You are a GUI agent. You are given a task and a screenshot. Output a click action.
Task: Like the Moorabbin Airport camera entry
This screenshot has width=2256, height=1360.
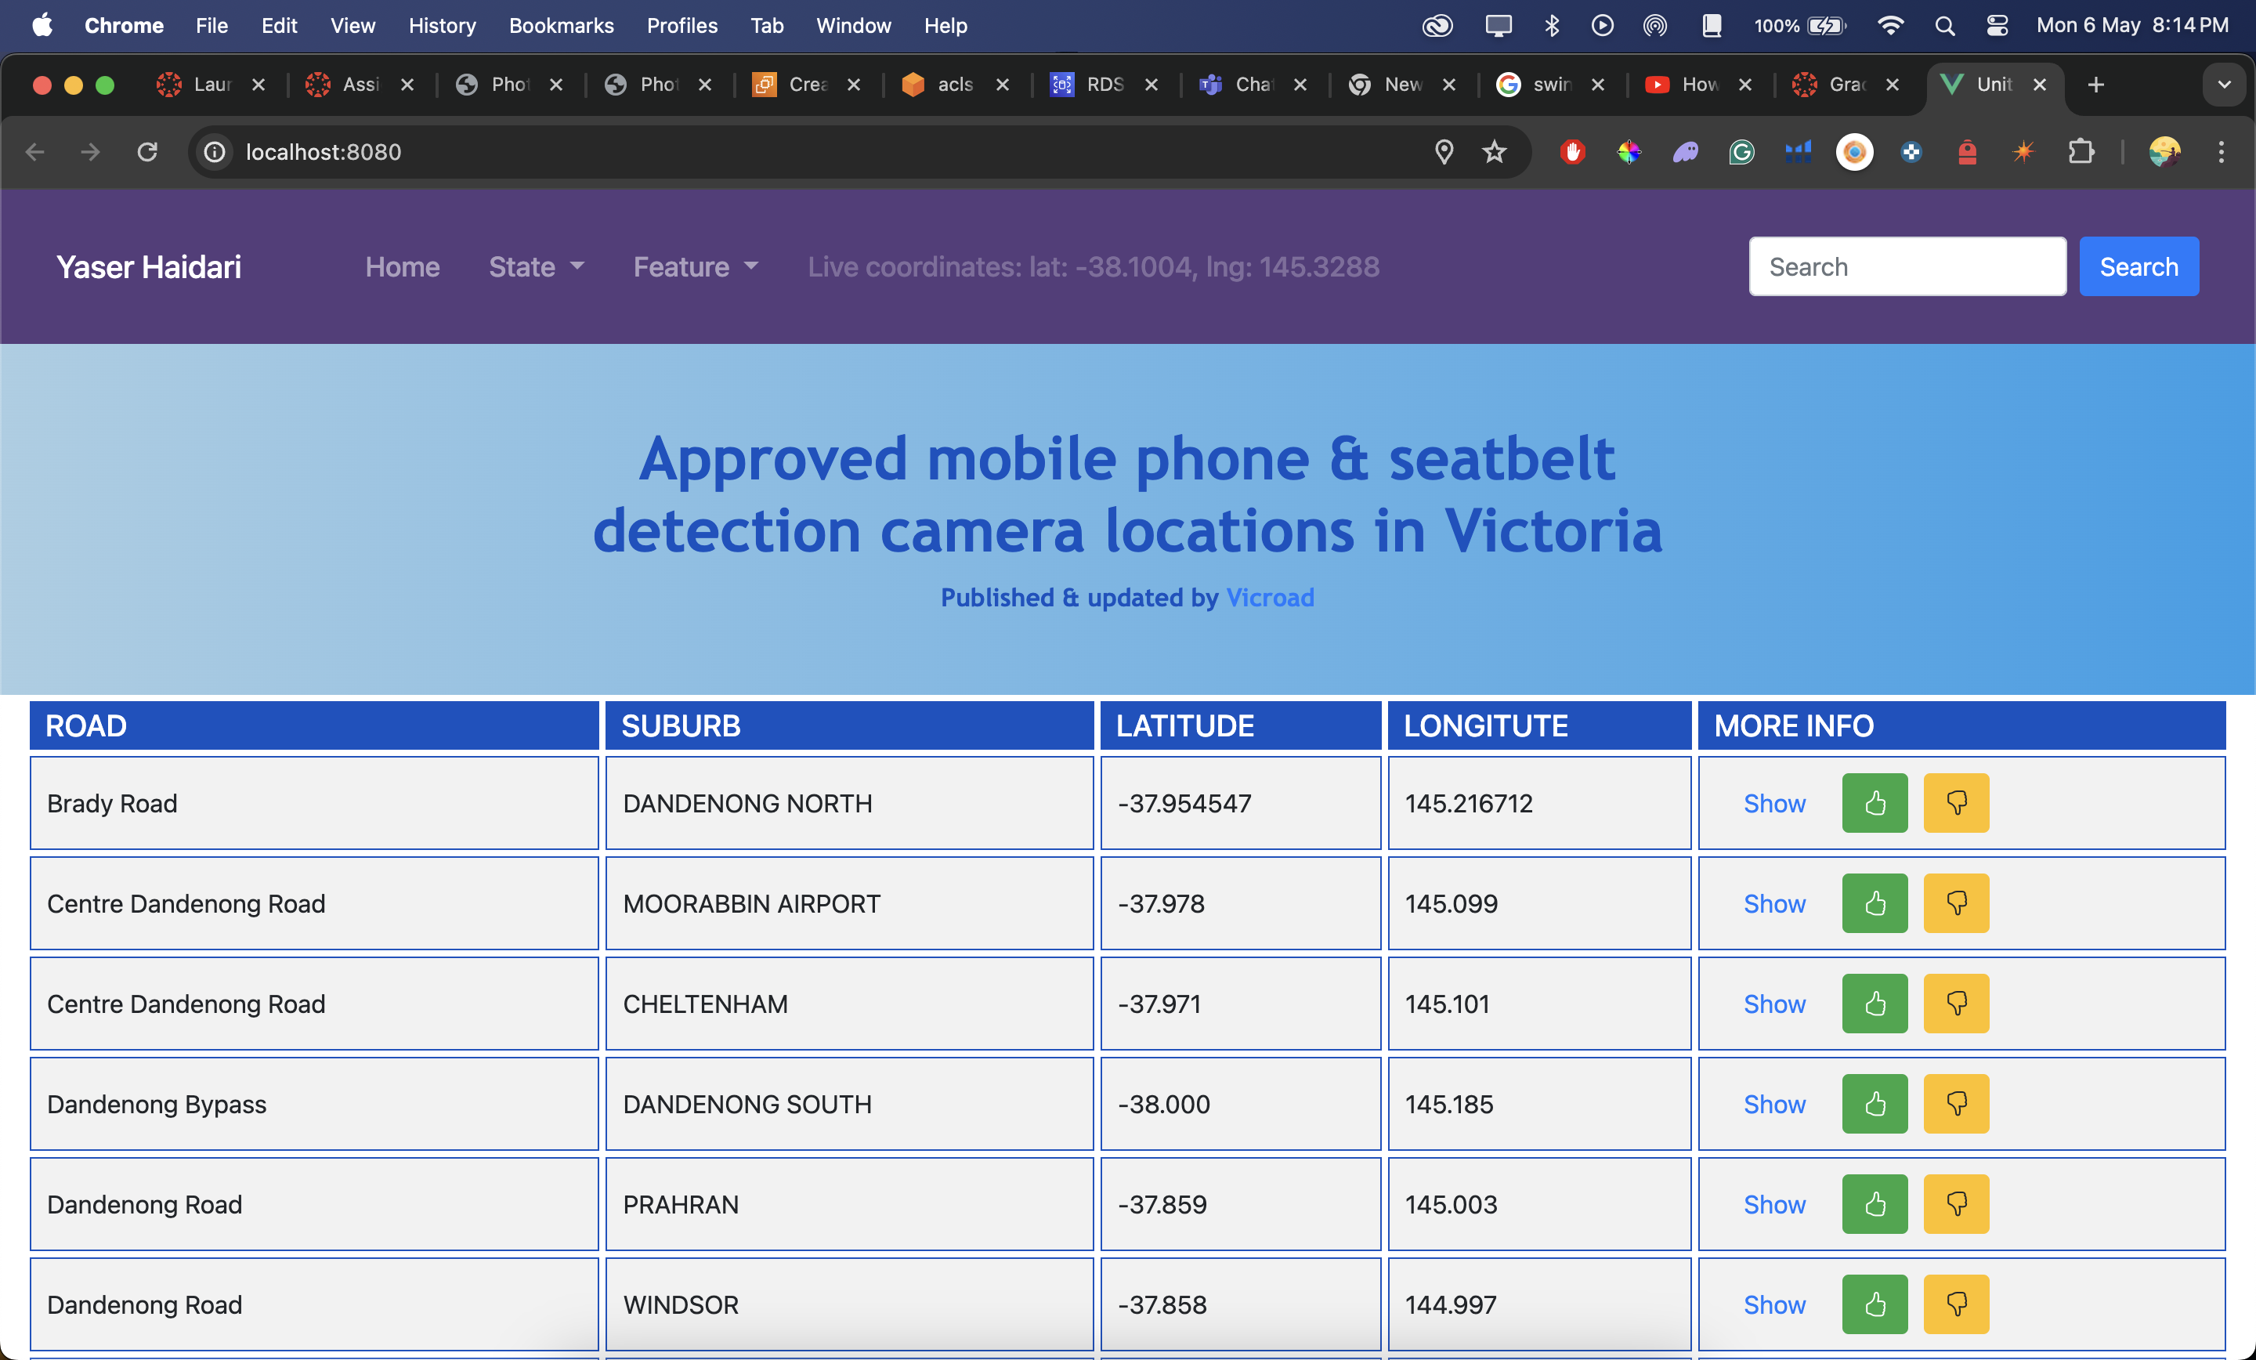[x=1875, y=903]
